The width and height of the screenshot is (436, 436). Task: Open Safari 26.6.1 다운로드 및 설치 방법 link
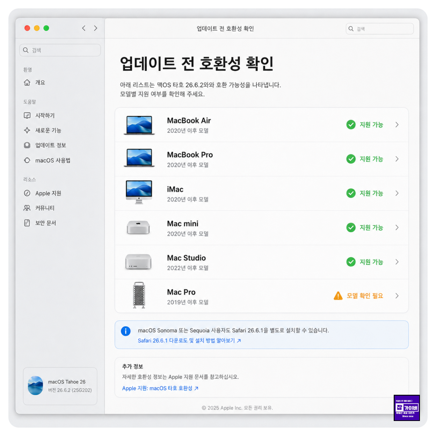tap(189, 341)
